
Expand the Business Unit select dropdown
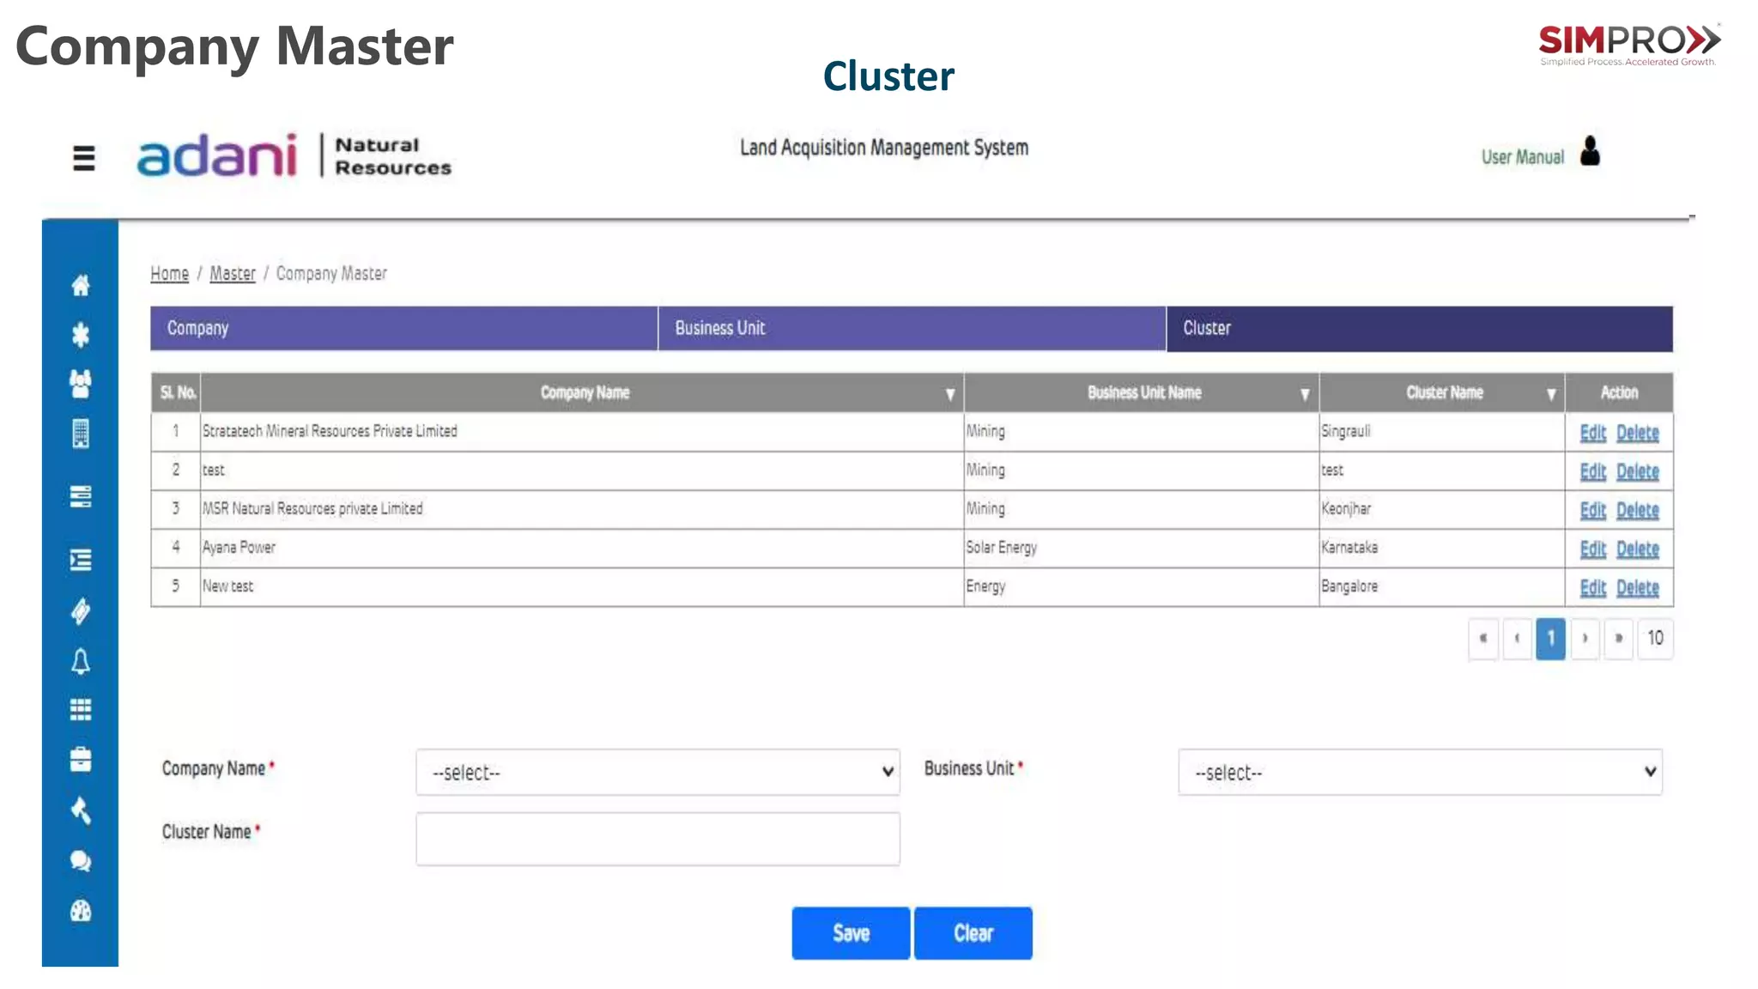[1420, 772]
